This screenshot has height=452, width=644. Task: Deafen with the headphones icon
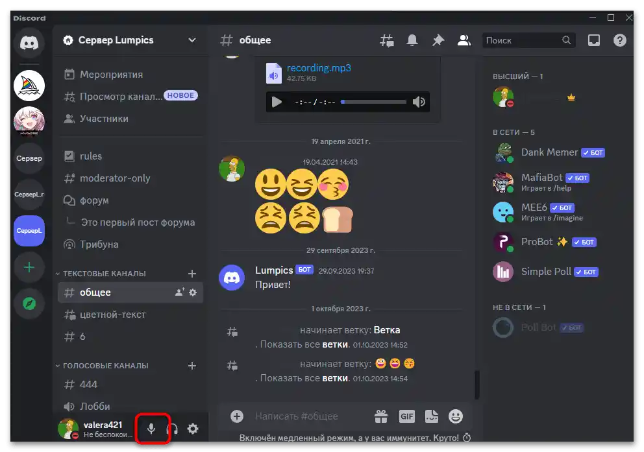[x=173, y=429]
